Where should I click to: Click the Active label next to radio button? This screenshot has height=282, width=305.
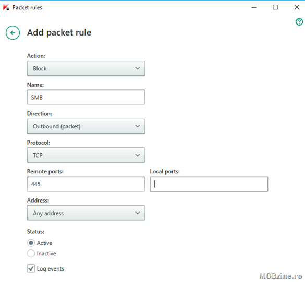point(44,243)
